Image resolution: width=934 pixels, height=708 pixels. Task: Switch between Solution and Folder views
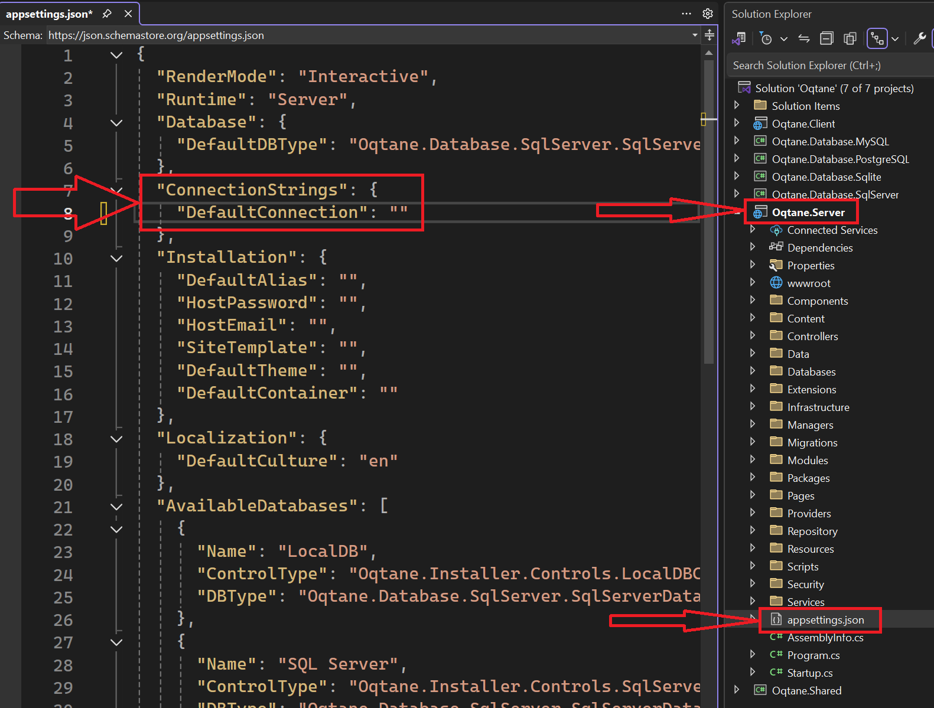pyautogui.click(x=739, y=39)
